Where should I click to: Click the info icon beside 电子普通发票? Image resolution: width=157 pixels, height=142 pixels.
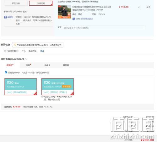point(18,51)
